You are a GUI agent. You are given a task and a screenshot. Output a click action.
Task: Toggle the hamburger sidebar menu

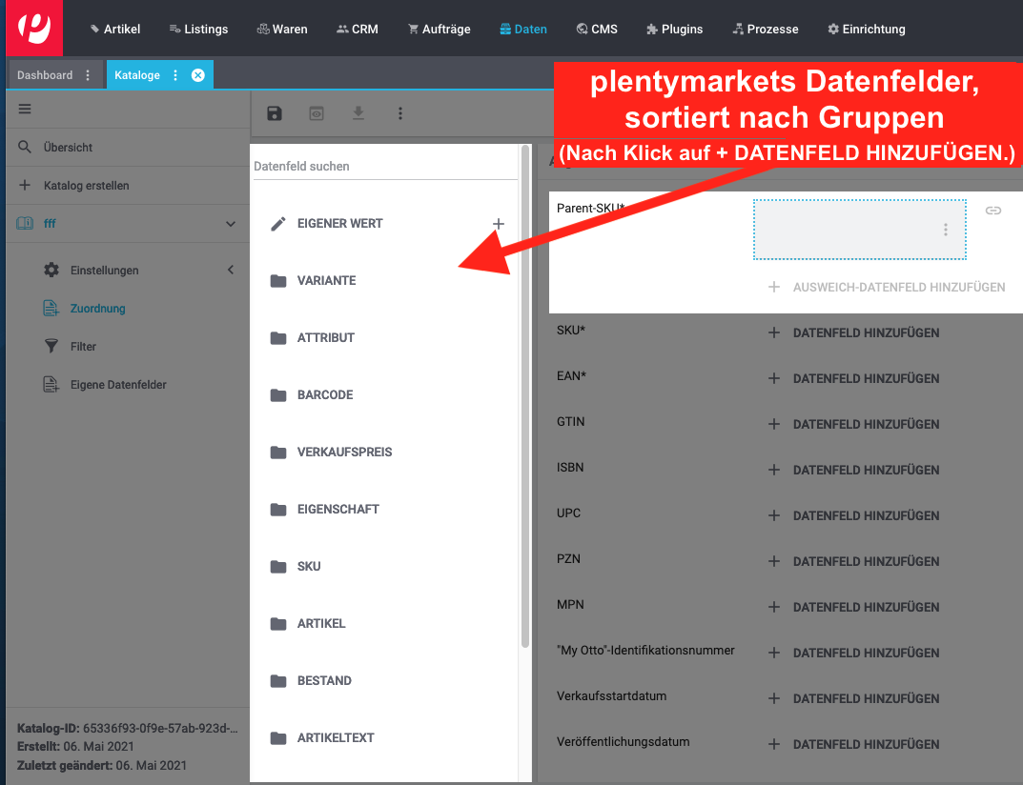click(25, 109)
